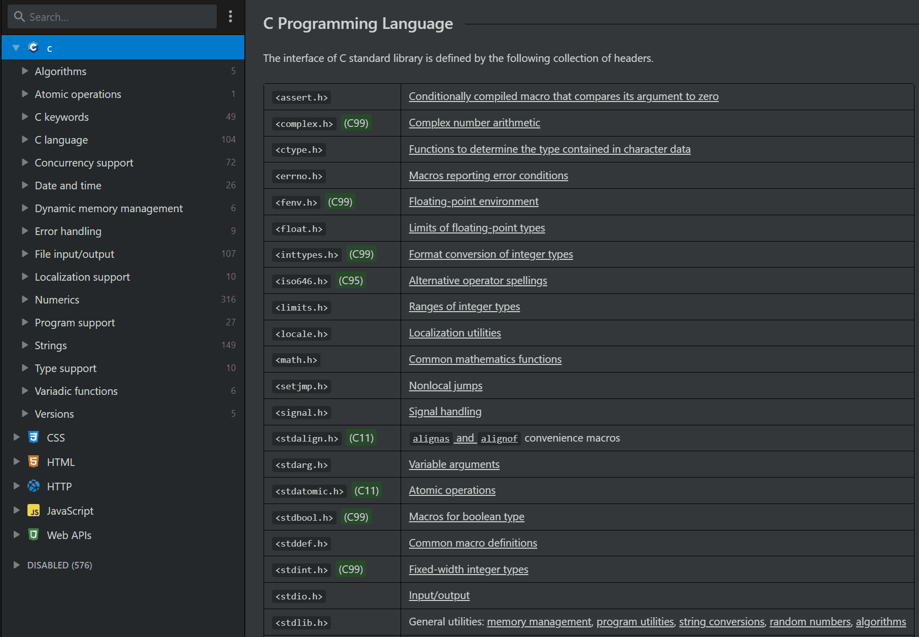This screenshot has width=919, height=637.
Task: Click the JavaScript docset icon
Action: pyautogui.click(x=34, y=510)
